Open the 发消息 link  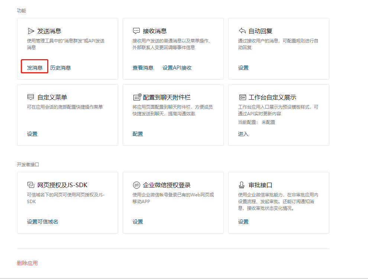(x=35, y=68)
